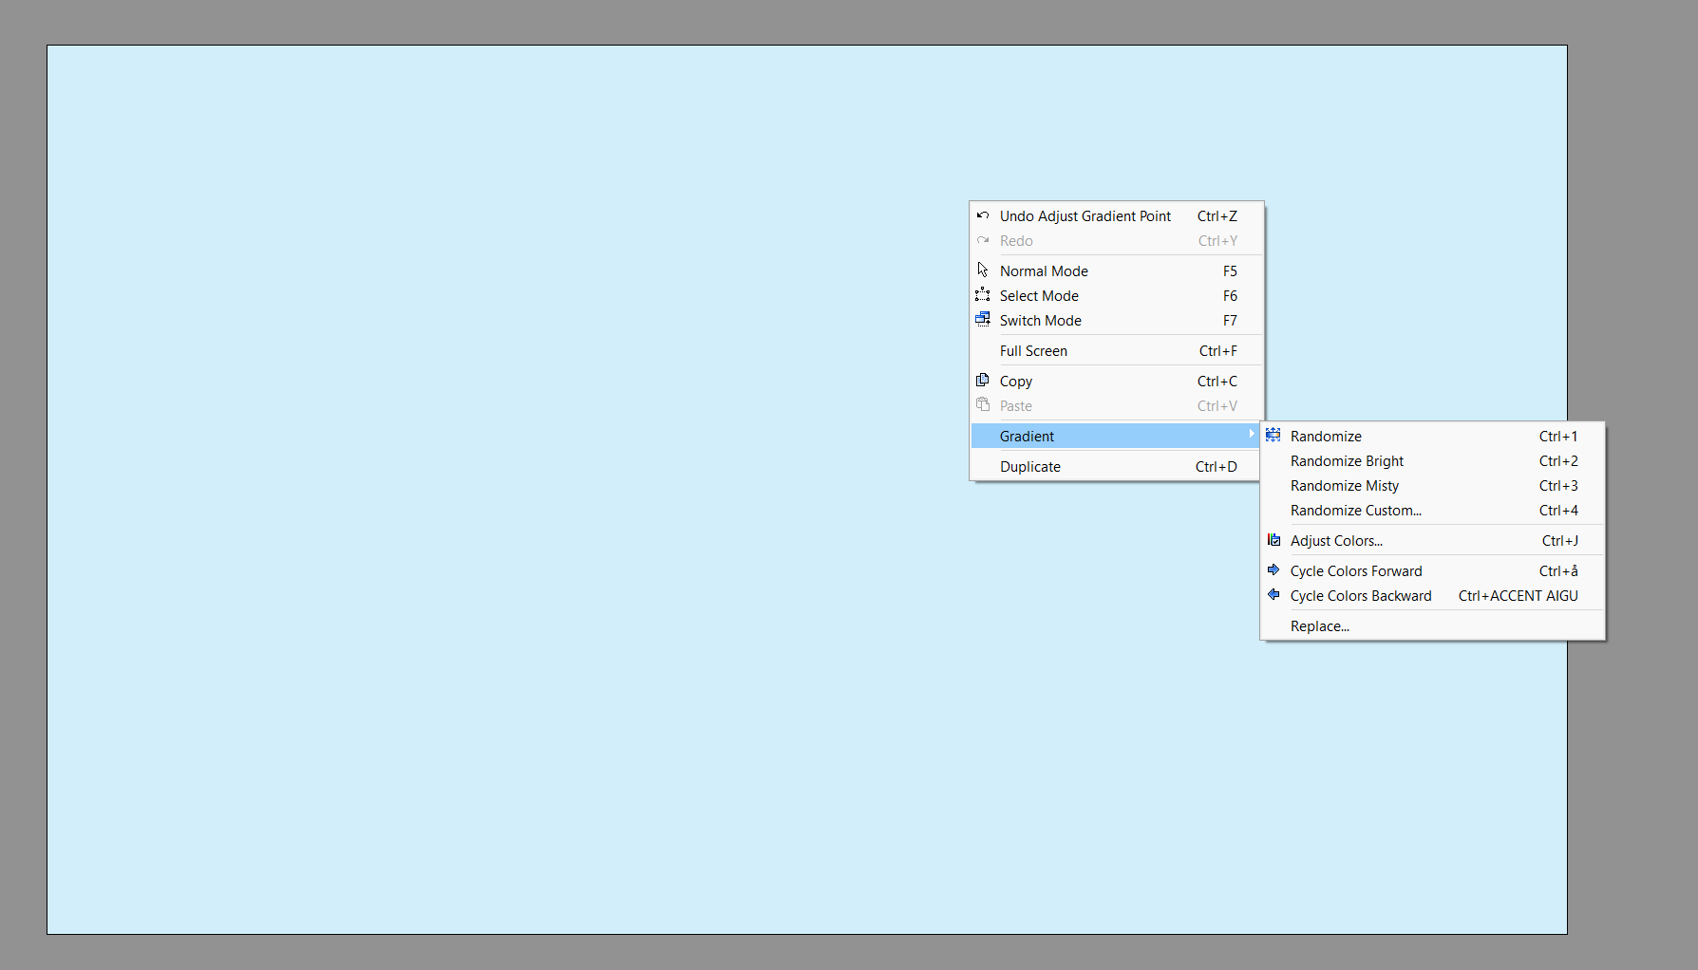Screen dimensions: 1698x970
Task: Select Randomize Misty option
Action: 1344,486
